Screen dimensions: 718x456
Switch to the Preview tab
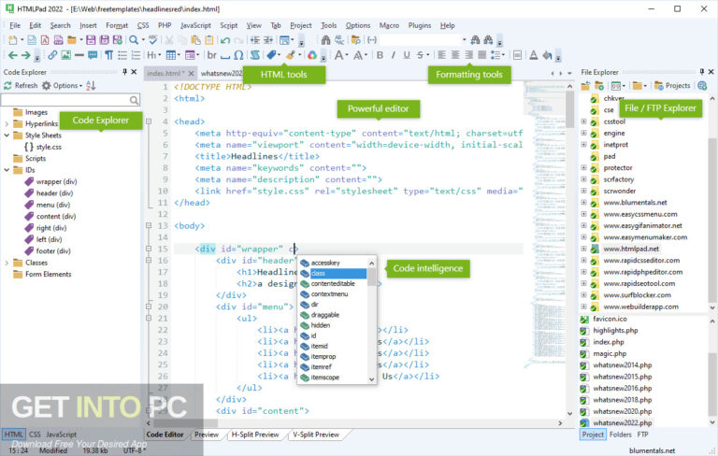coord(207,435)
